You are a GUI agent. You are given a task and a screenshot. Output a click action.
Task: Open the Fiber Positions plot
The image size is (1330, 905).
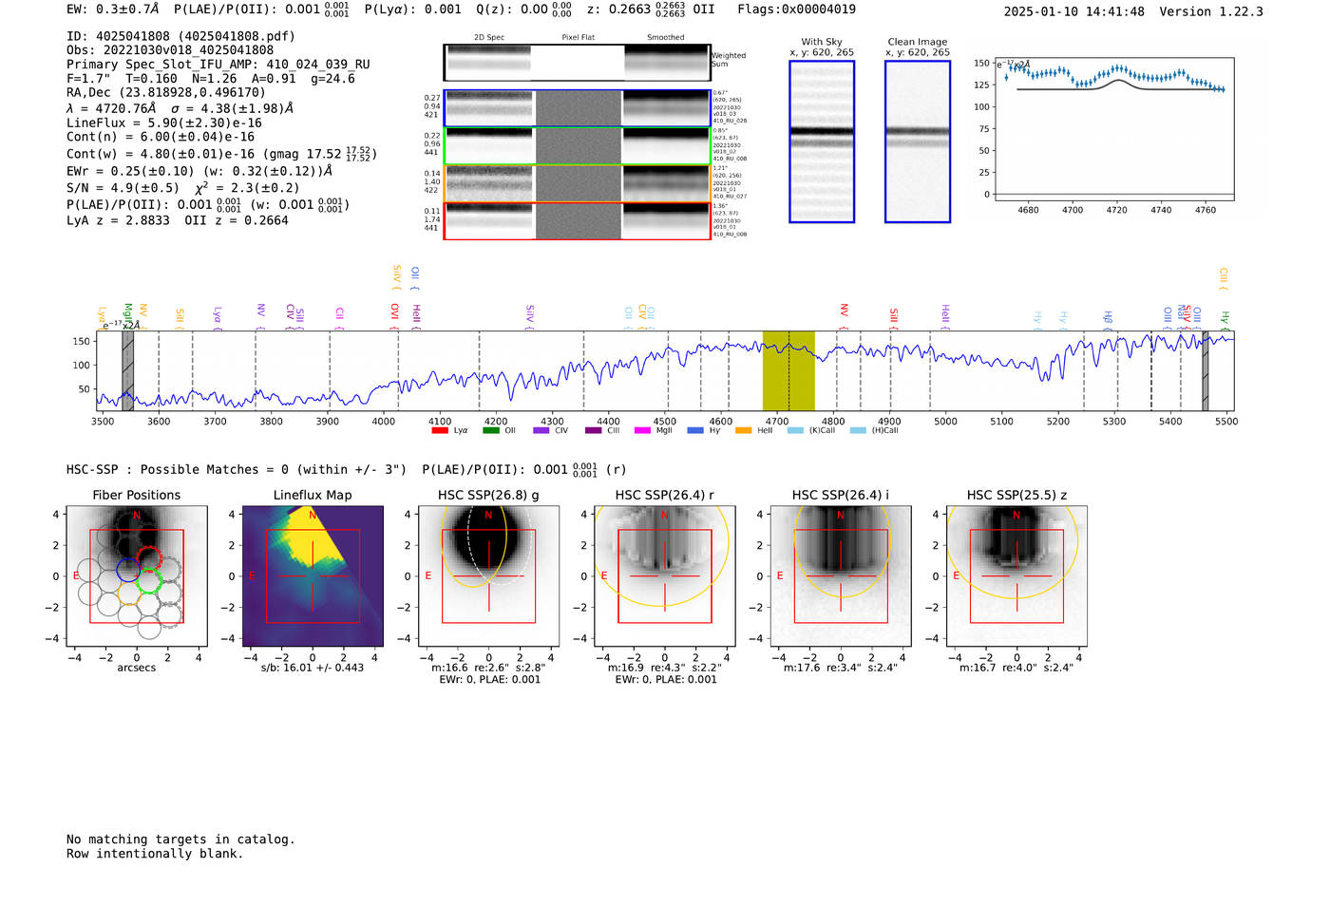click(x=137, y=576)
